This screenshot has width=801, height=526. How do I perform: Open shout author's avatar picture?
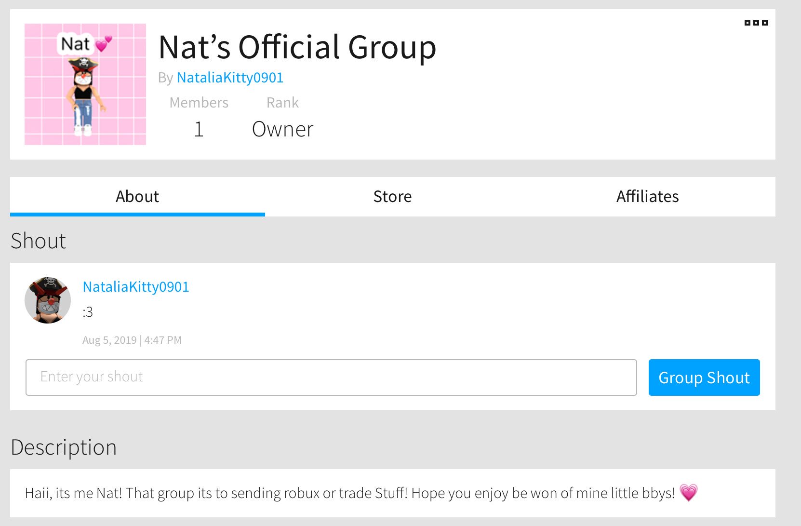tap(48, 300)
